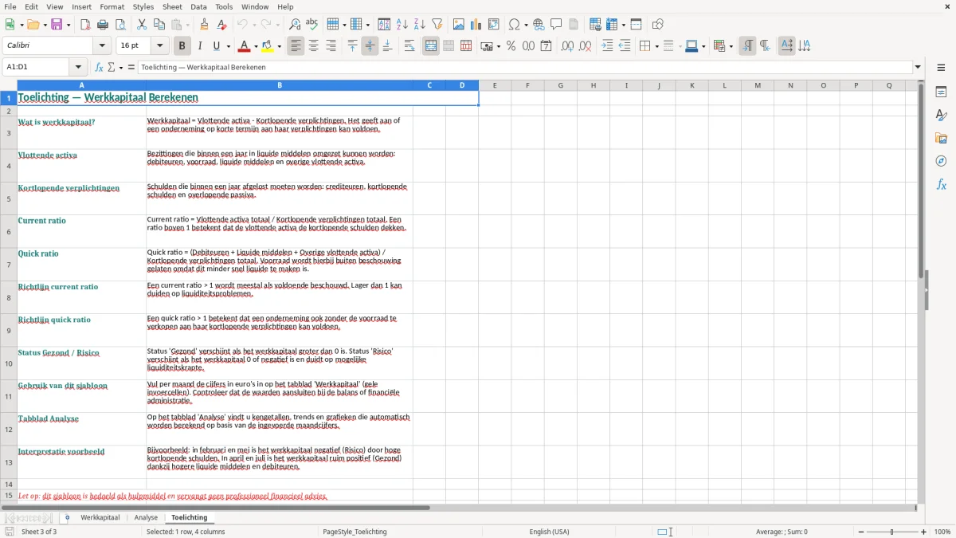Open the Font Size dropdown
Viewport: 956px width, 538px height.
click(x=159, y=46)
